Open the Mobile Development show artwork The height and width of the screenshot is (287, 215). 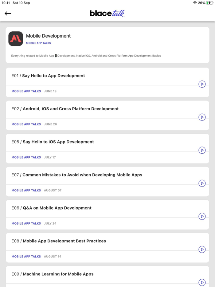point(16,39)
